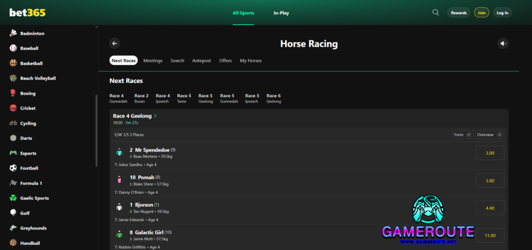
Task: Go back using the arrow button
Action: pos(115,44)
